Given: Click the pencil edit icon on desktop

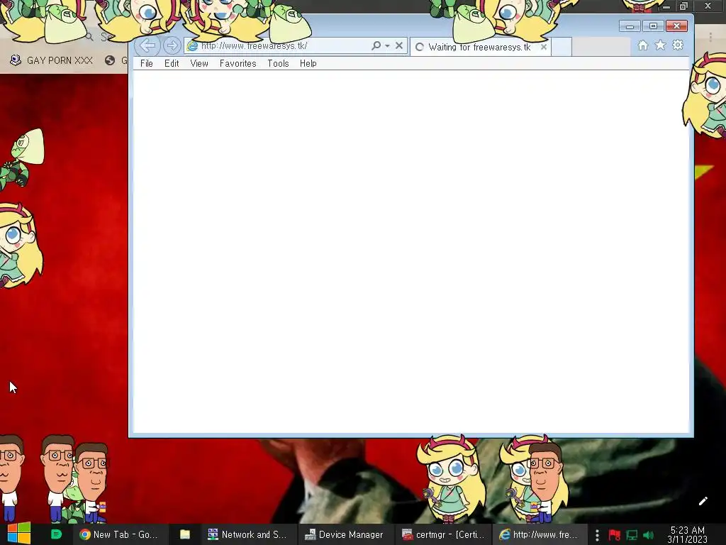Looking at the screenshot, I should (703, 501).
